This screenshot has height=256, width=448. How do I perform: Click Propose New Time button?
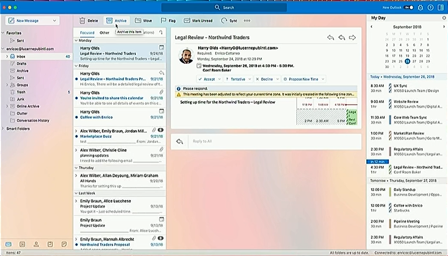[x=304, y=79]
